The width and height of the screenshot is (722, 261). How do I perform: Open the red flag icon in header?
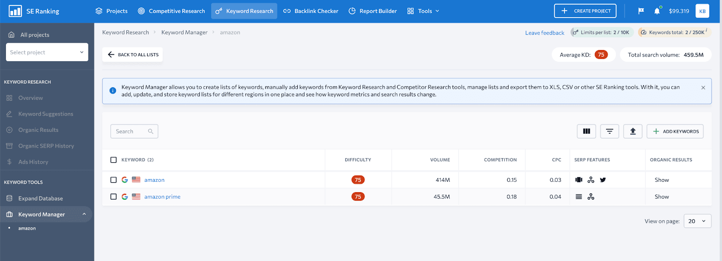click(x=641, y=11)
